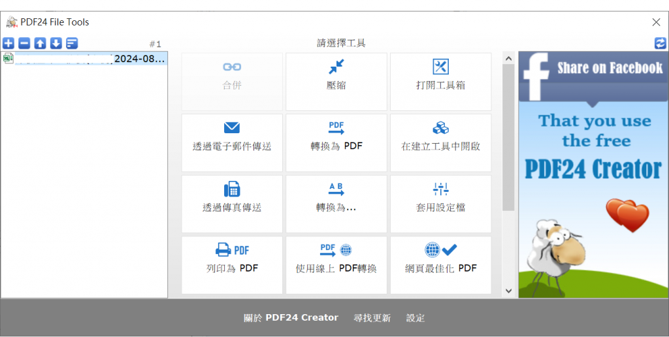This screenshot has width=669, height=337.
Task: Click the 套用設定檔 apply profile tile
Action: 441,204
